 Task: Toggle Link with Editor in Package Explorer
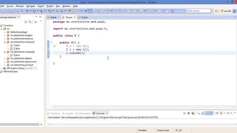[x=30, y=22]
